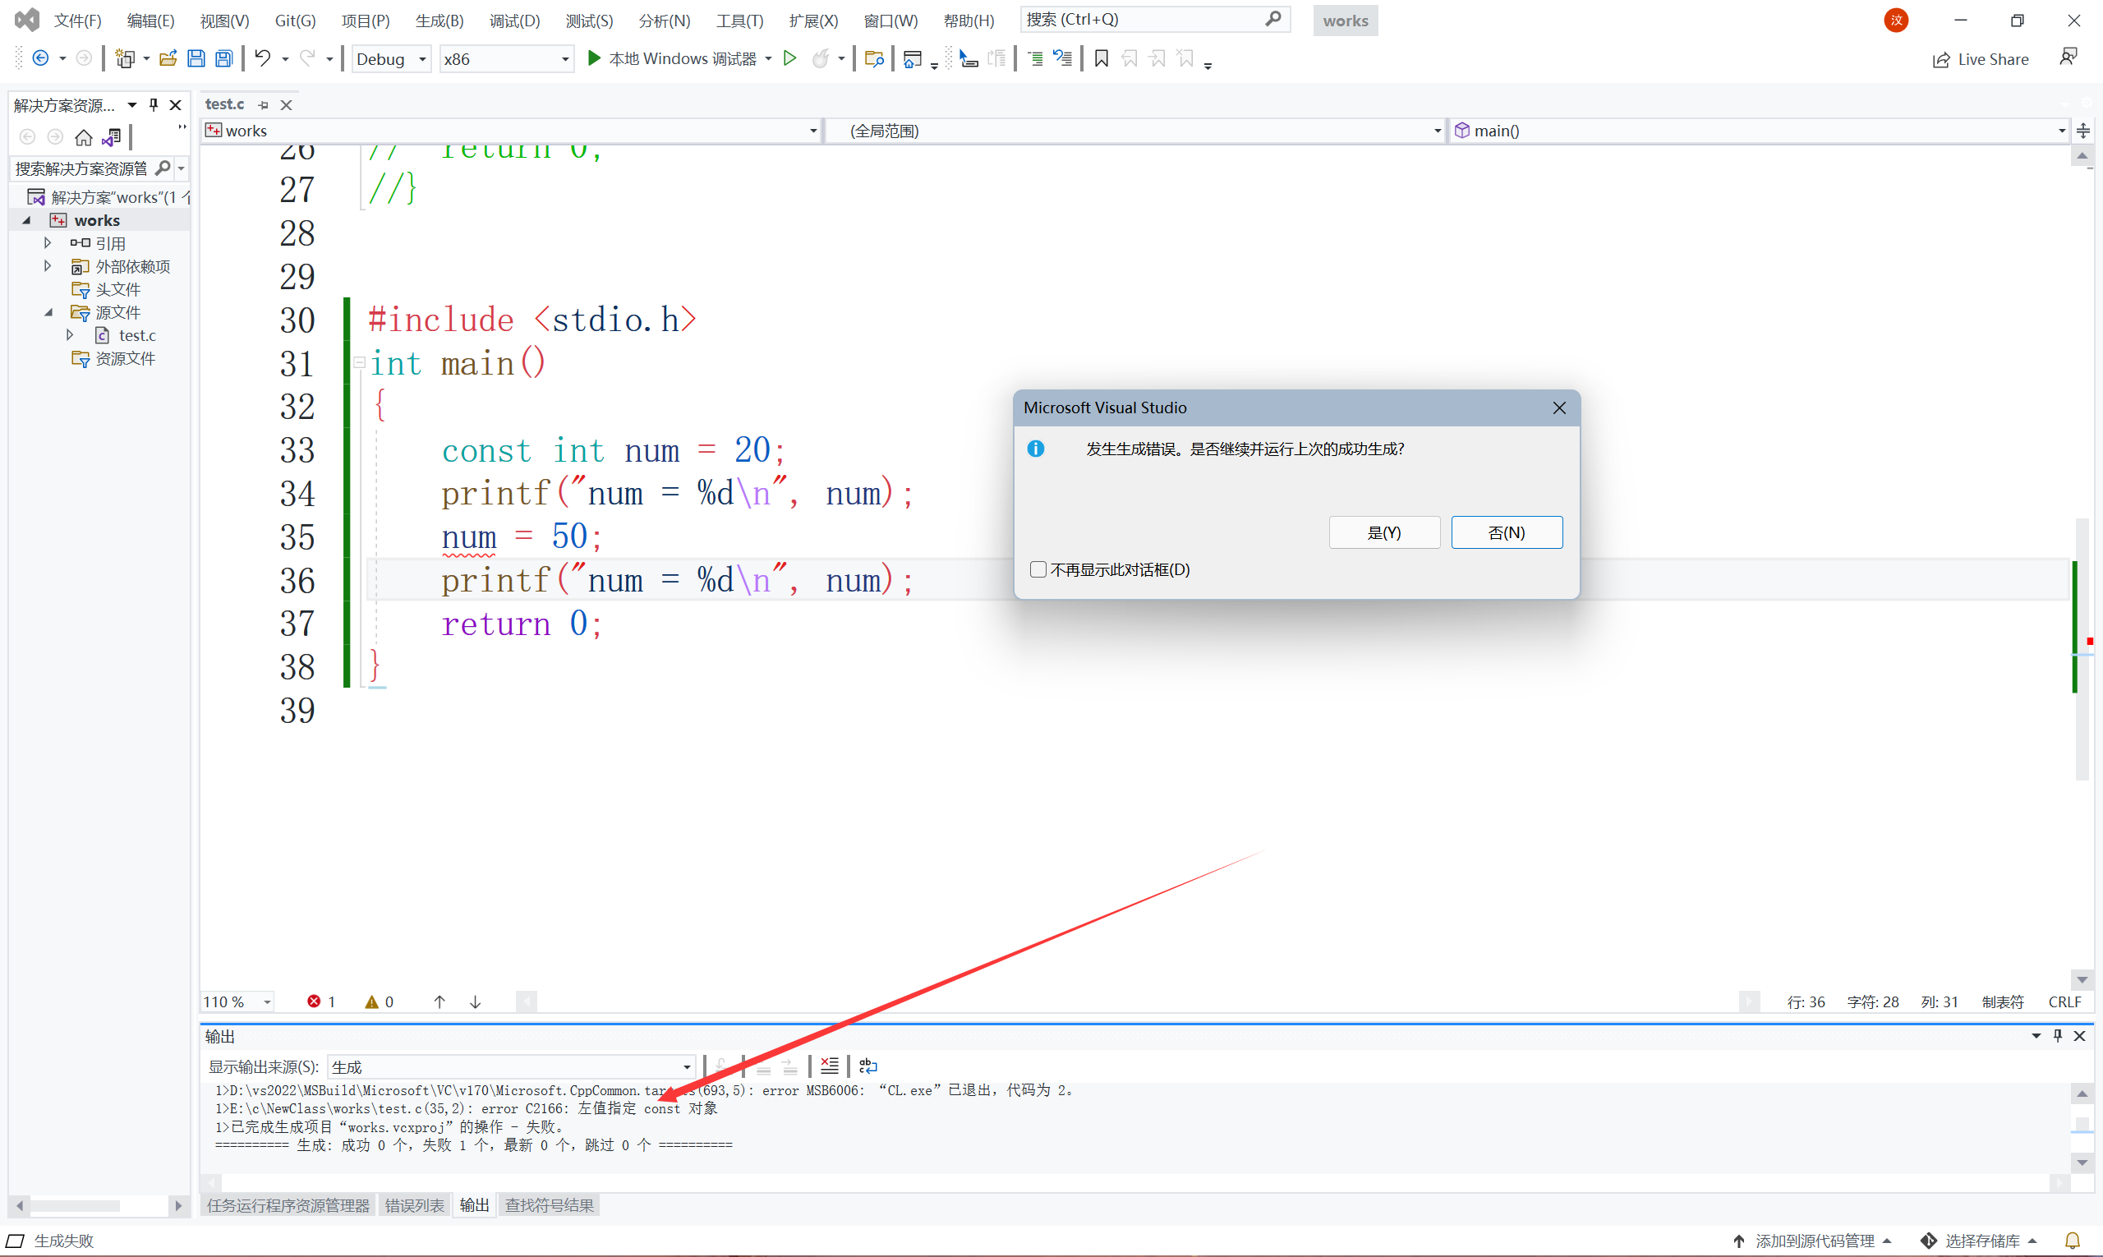Click the 是(Y) button in dialog
2103x1257 pixels.
[1383, 532]
